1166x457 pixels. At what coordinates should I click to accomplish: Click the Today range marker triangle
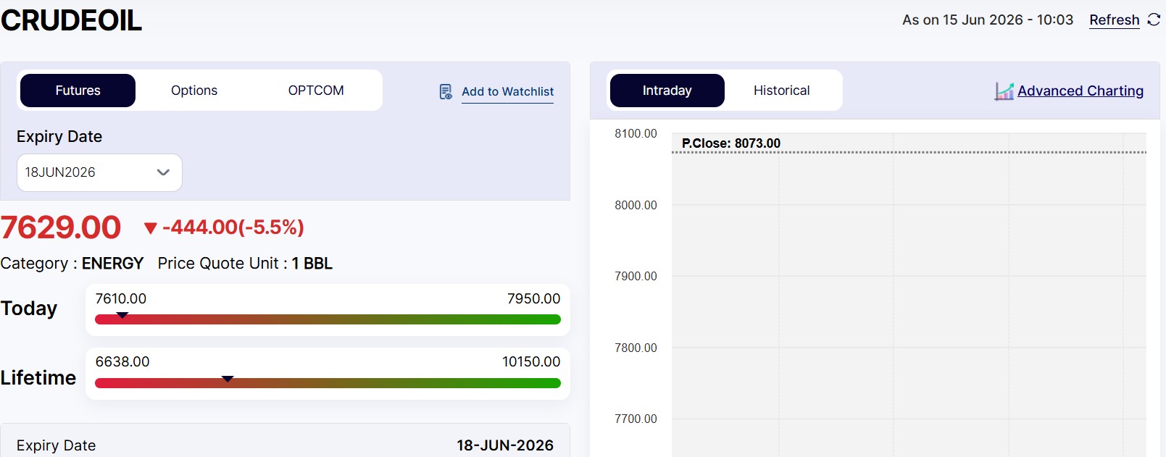[x=122, y=315]
